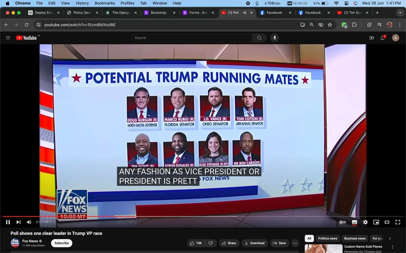This screenshot has height=253, width=406.
Task: Go to the YouTube home logo
Action: (x=26, y=38)
